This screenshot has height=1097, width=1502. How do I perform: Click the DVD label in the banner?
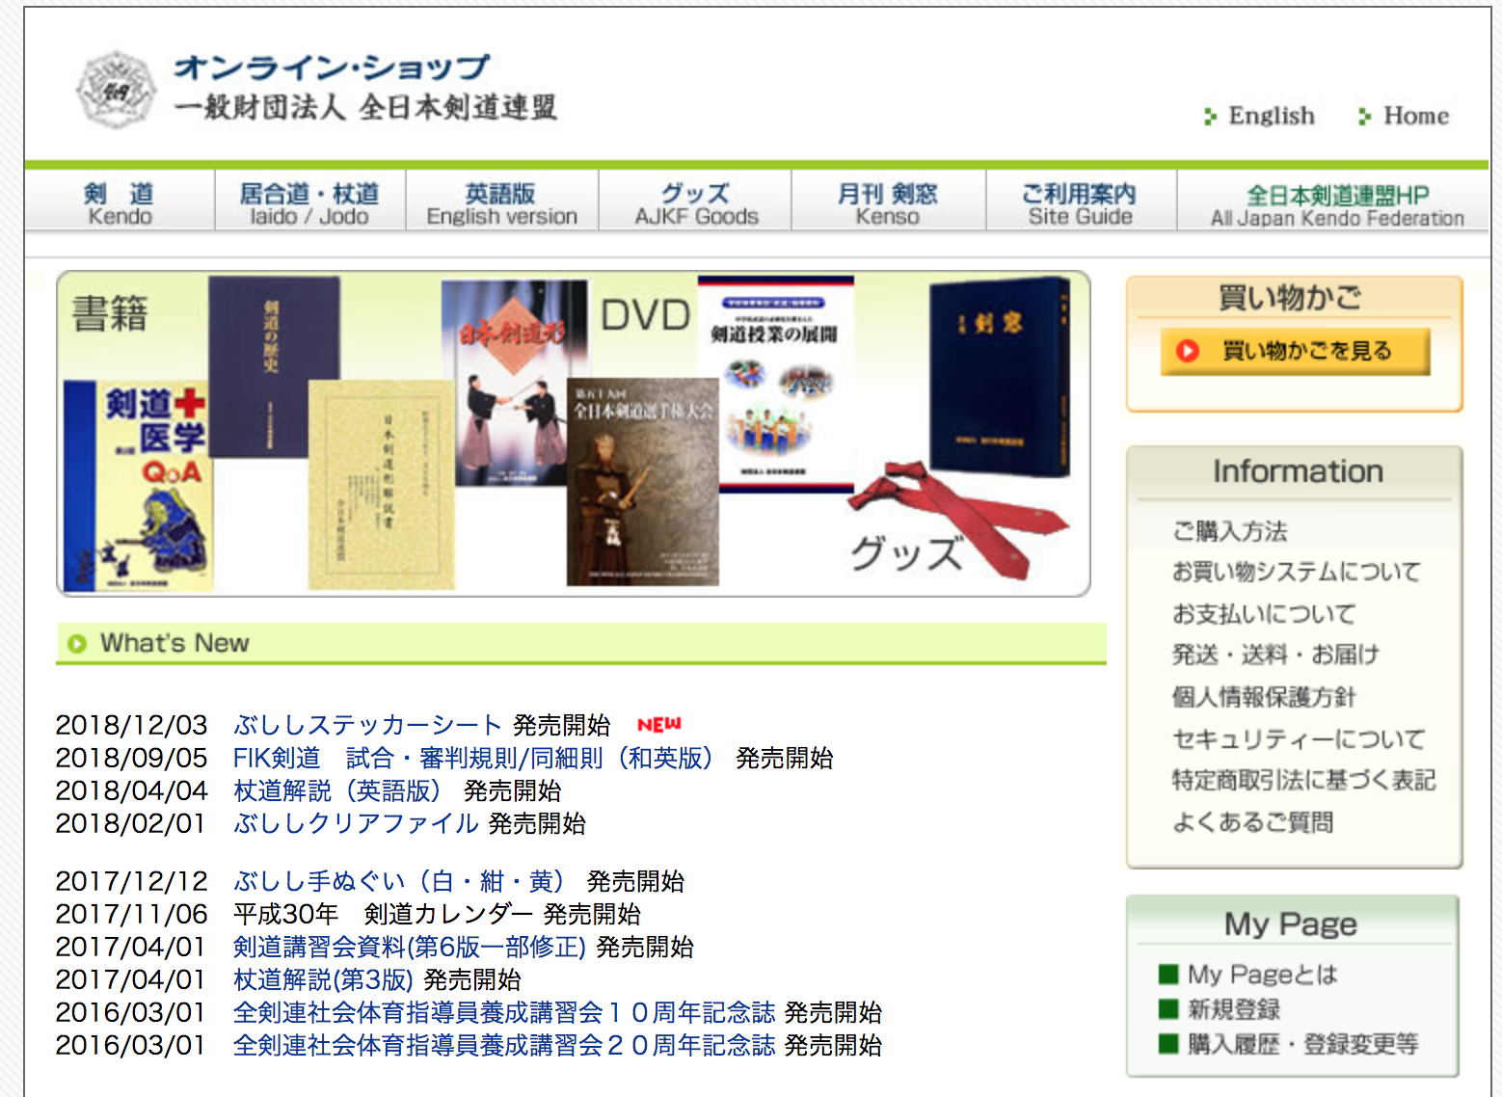coord(645,315)
